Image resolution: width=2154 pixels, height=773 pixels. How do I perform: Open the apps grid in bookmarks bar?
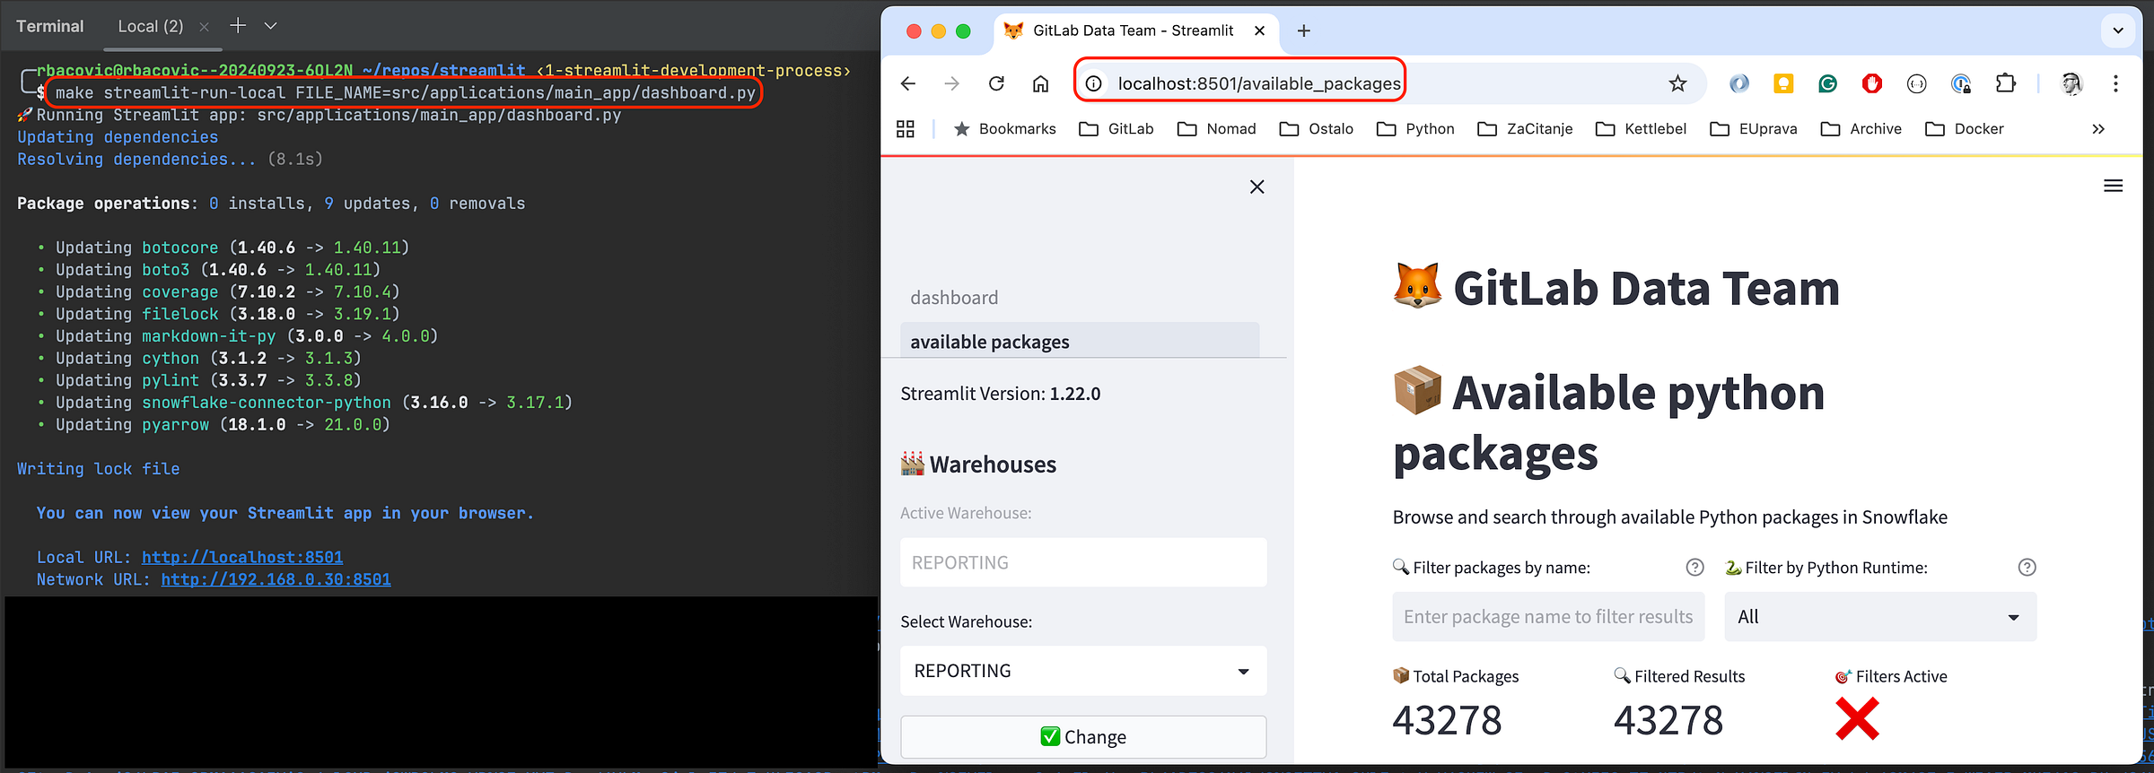[906, 129]
